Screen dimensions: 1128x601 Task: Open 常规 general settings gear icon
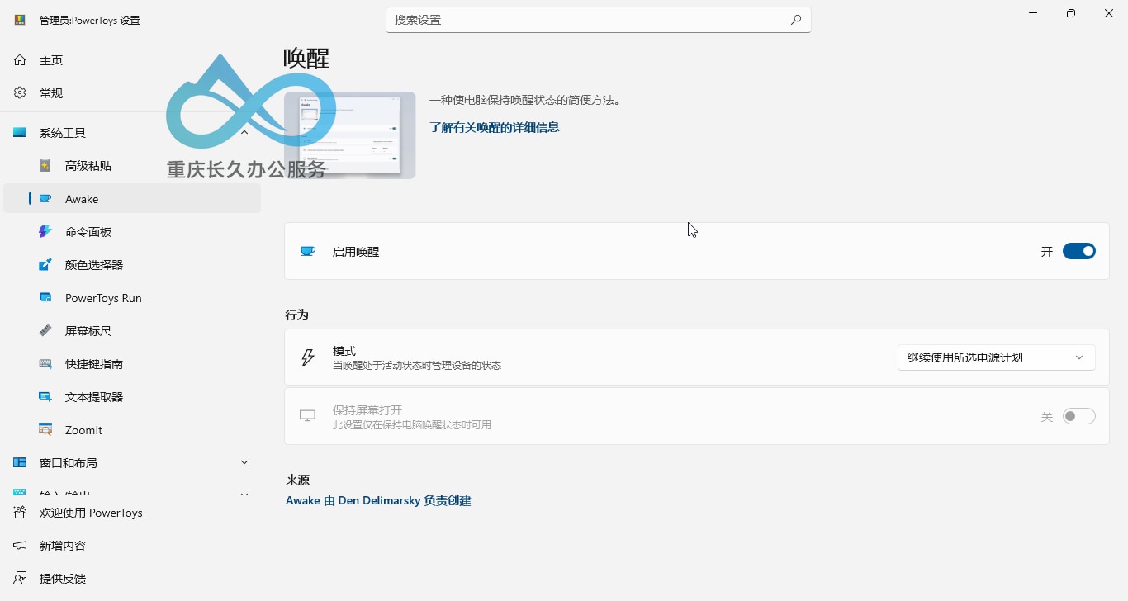(20, 93)
